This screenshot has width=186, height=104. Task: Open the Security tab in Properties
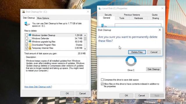pyautogui.click(x=108, y=15)
